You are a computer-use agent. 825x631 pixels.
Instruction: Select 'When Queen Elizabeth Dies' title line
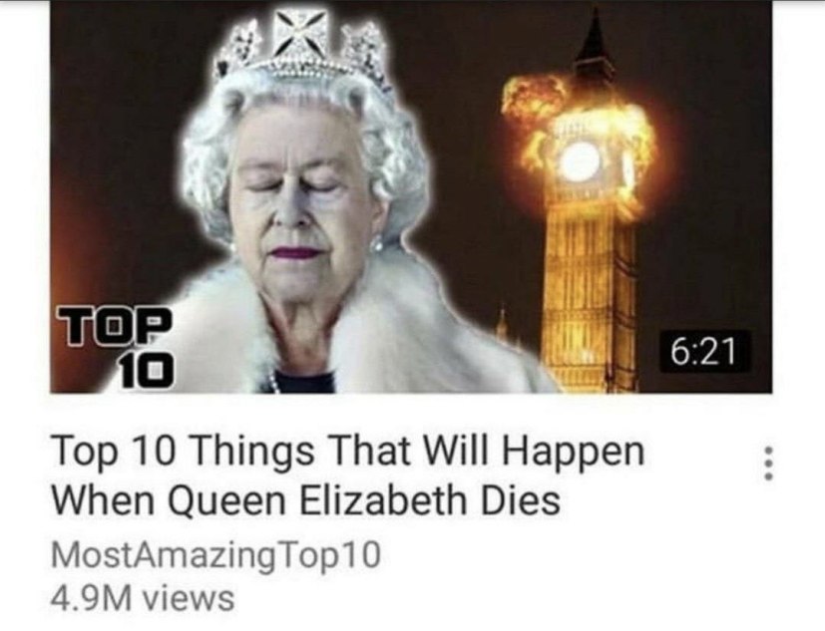click(x=305, y=500)
